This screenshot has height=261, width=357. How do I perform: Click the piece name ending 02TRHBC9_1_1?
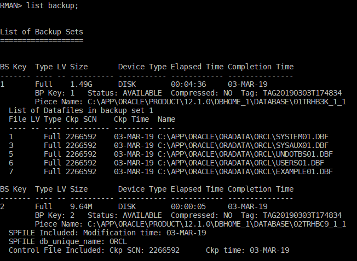pos(217,224)
